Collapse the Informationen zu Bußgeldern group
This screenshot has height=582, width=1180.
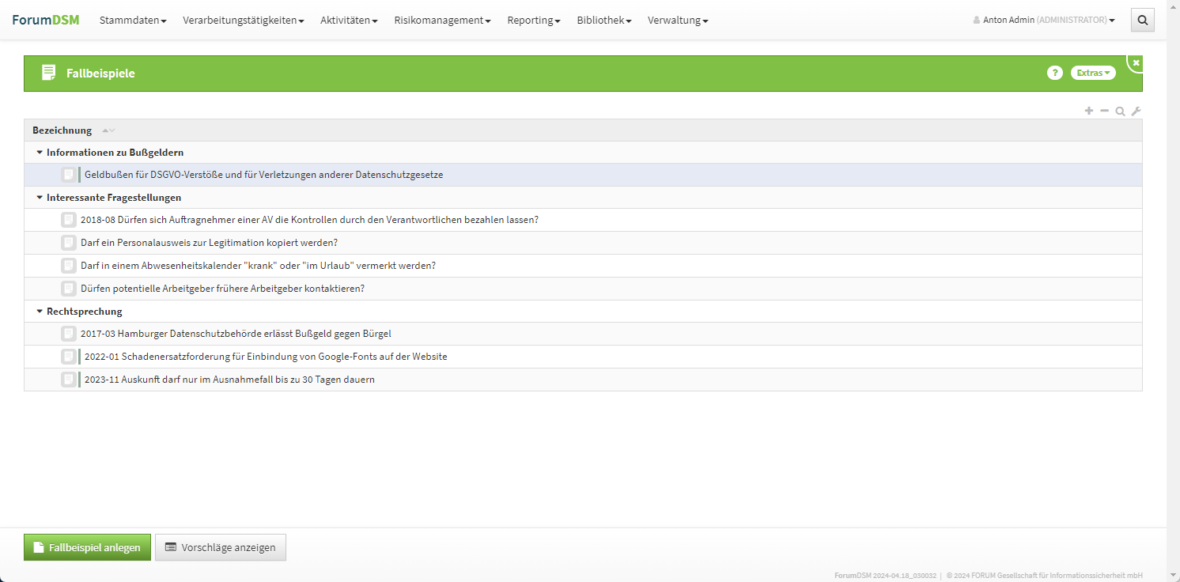40,153
